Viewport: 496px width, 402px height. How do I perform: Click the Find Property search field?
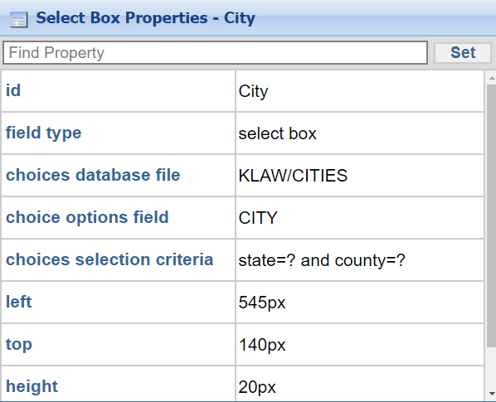point(215,53)
